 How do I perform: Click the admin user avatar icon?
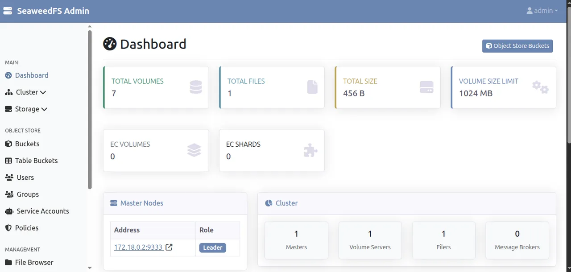(x=530, y=11)
